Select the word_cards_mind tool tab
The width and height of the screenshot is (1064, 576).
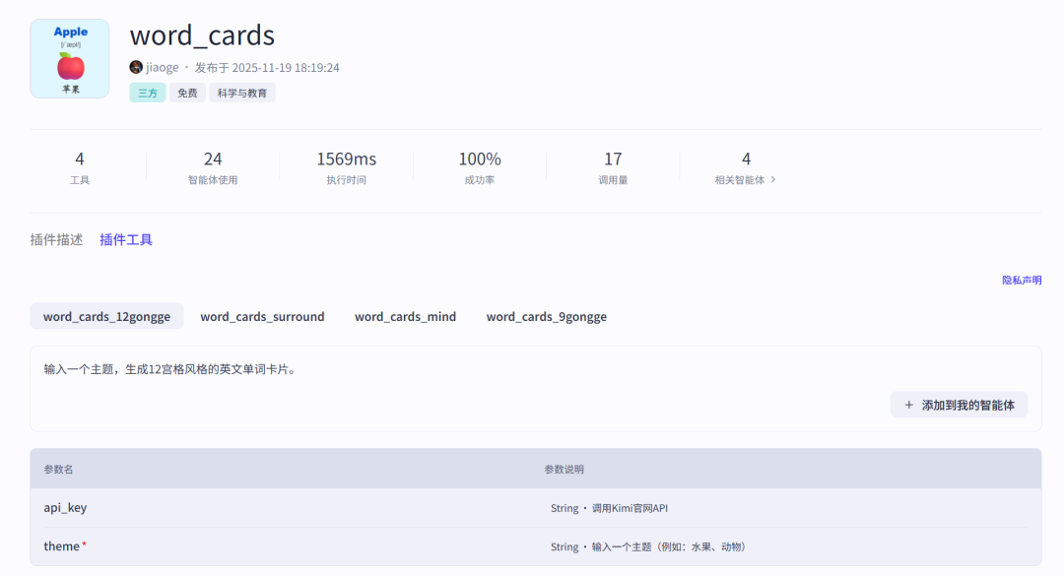pyautogui.click(x=405, y=316)
